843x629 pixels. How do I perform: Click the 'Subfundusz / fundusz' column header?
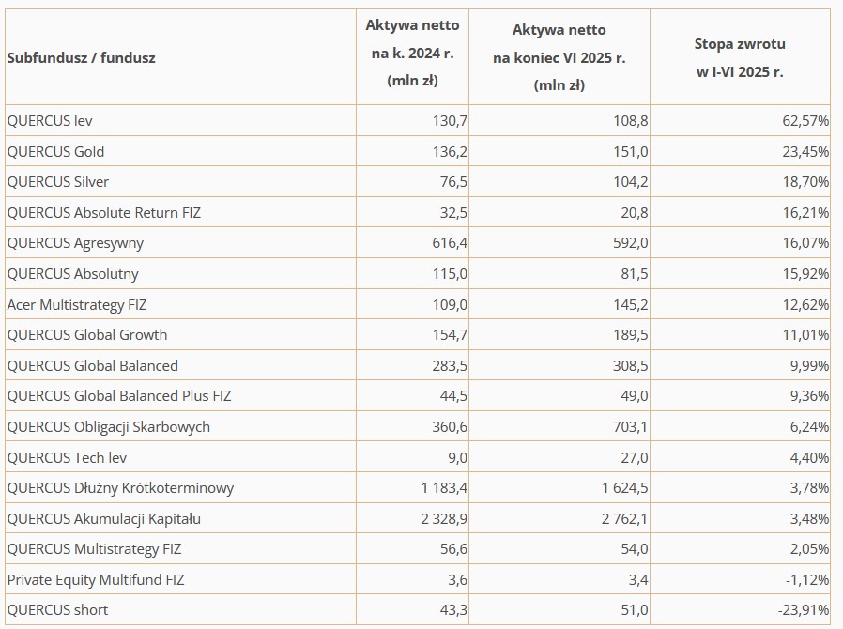81,57
